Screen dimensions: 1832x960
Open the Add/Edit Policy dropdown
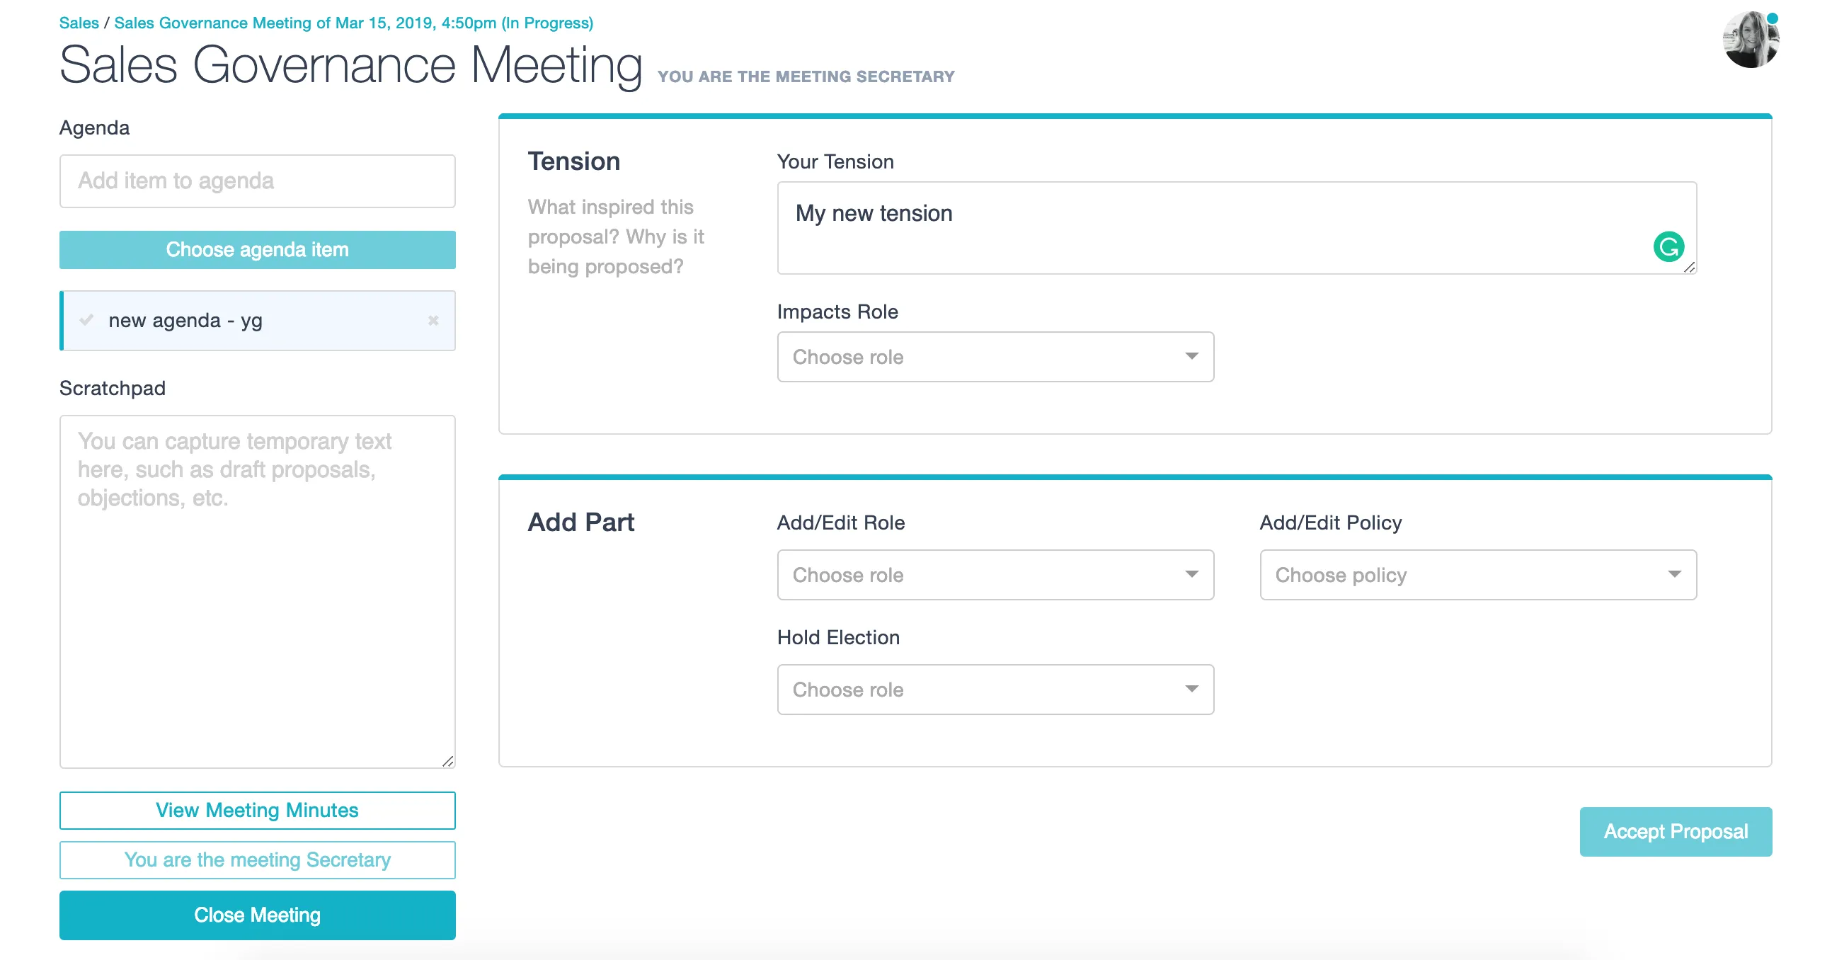pyautogui.click(x=1478, y=575)
